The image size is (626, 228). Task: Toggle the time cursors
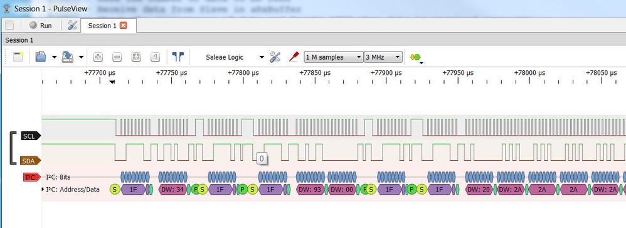click(x=178, y=57)
